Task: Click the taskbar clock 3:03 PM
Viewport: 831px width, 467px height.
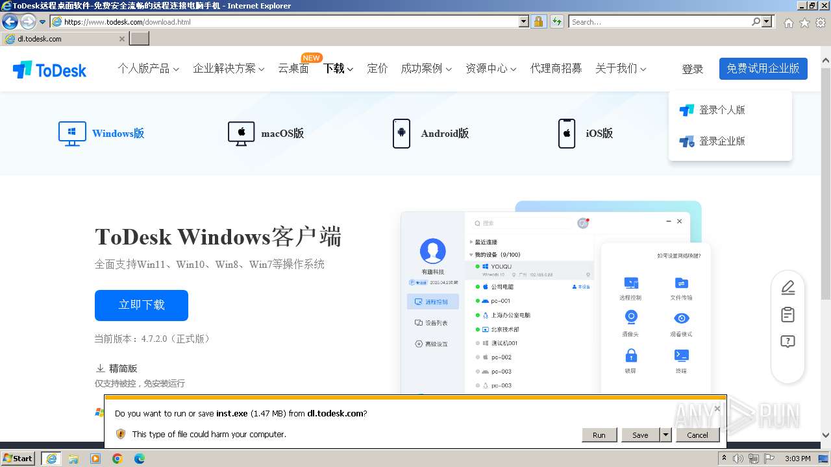Action: [797, 459]
